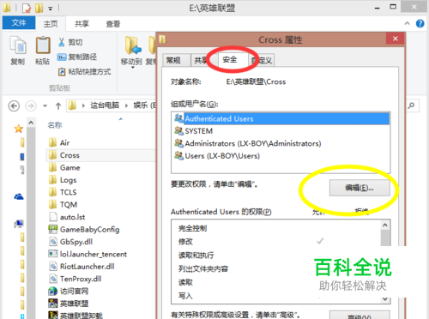Click the Favorites star in the navigation pane
The width and height of the screenshot is (429, 319).
pyautogui.click(x=19, y=129)
